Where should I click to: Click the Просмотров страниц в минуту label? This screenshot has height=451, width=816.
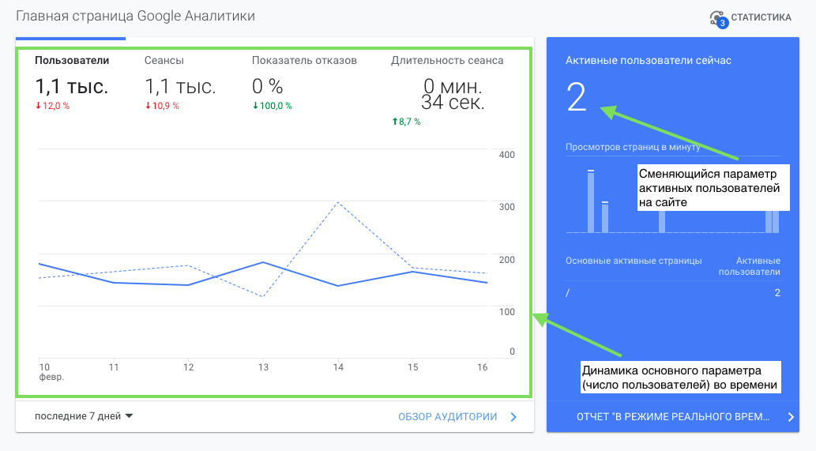point(633,147)
